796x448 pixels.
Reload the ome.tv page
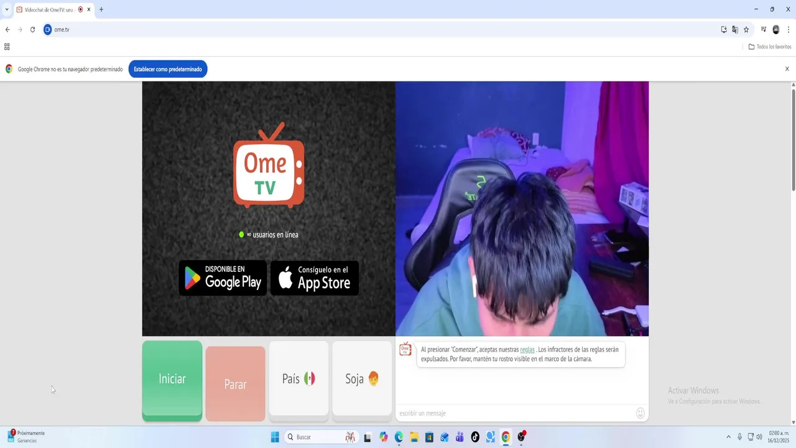pyautogui.click(x=32, y=29)
